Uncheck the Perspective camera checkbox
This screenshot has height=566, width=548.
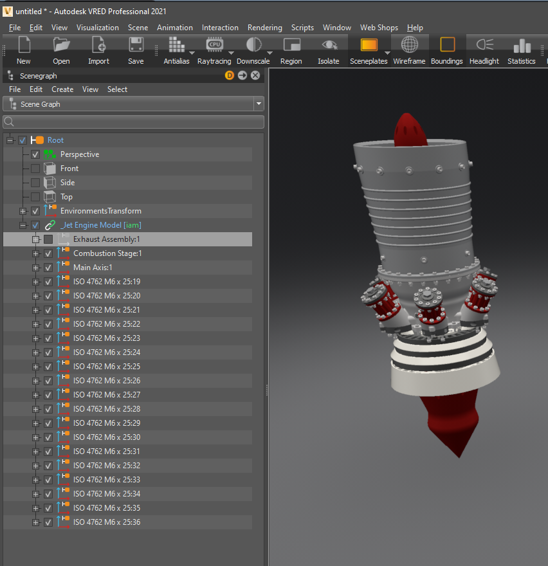[35, 154]
